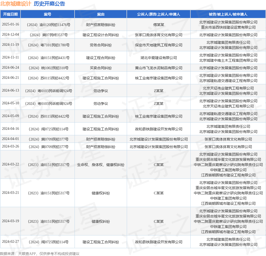Image resolution: width=266 pixels, height=256 pixels.
Task: Click 核工业南京建设集团有限公司 in the 2024-06-21 row
Action: tap(159, 78)
